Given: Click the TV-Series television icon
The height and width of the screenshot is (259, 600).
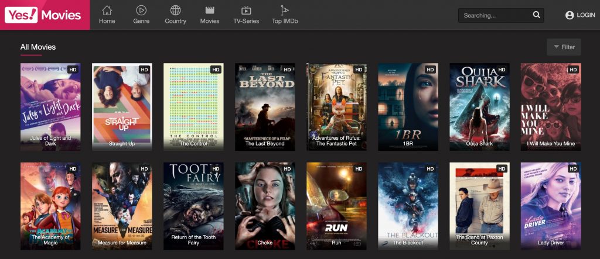Looking at the screenshot, I should point(246,11).
